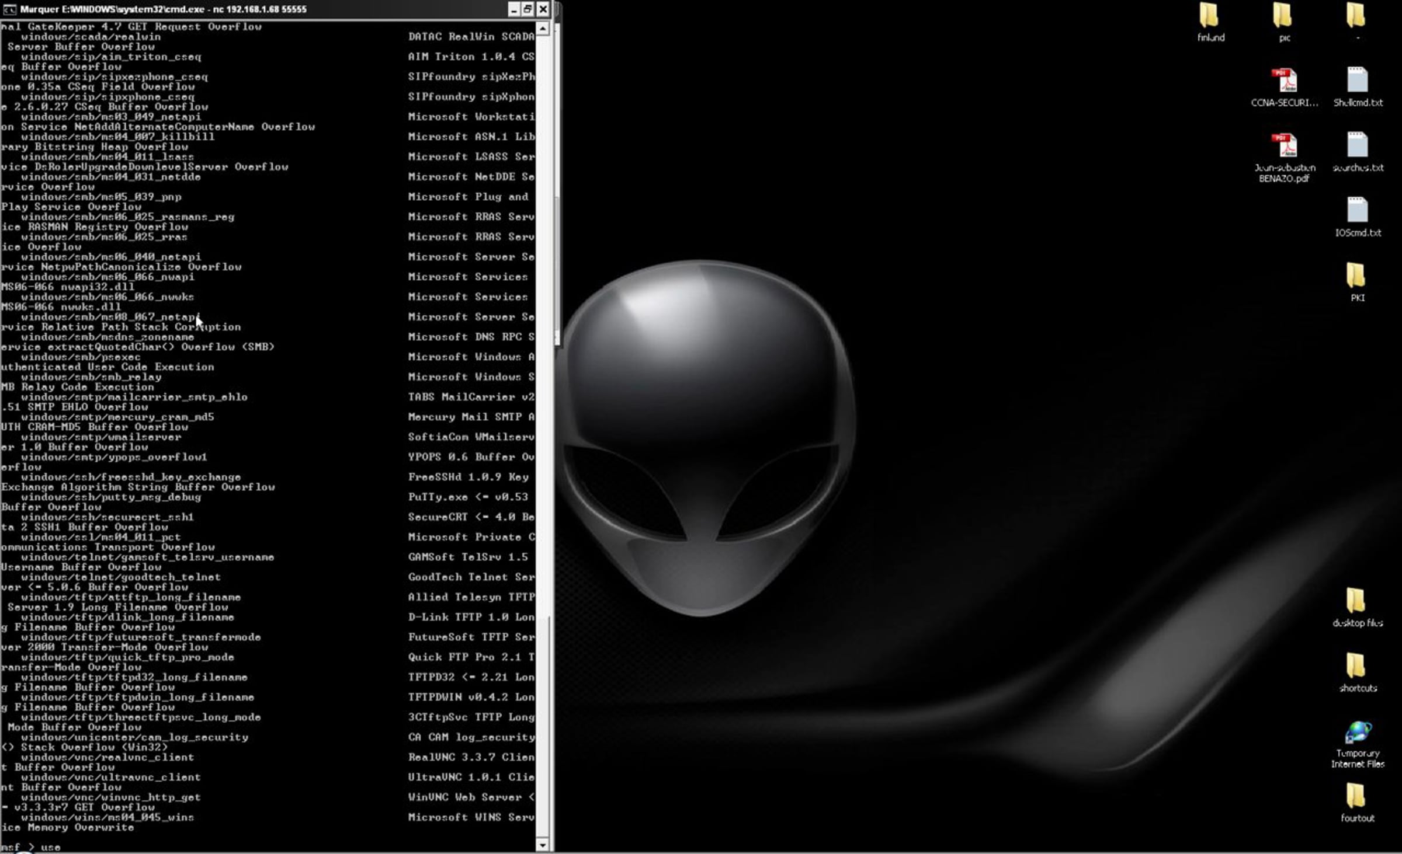1402x854 pixels.
Task: Select windows/smb/ms04_011_lsass text
Action: click(107, 157)
